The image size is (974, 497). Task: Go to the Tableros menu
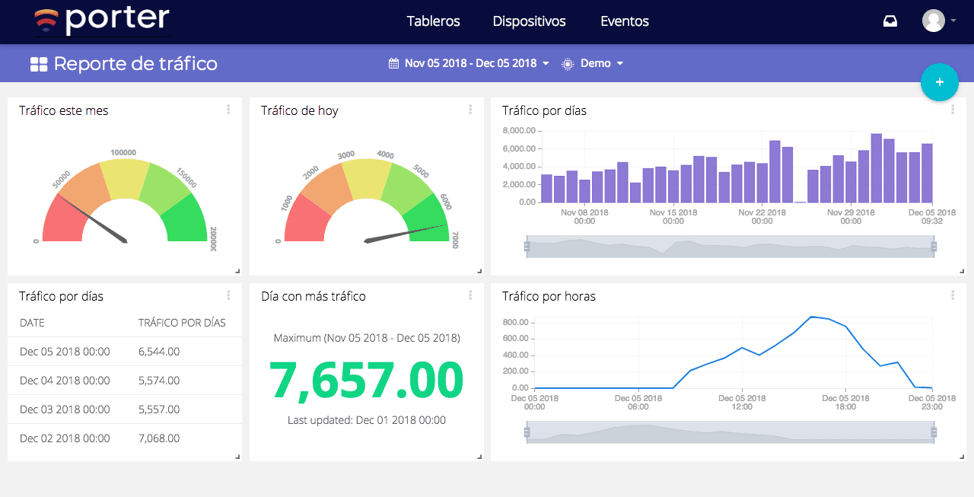pos(433,21)
